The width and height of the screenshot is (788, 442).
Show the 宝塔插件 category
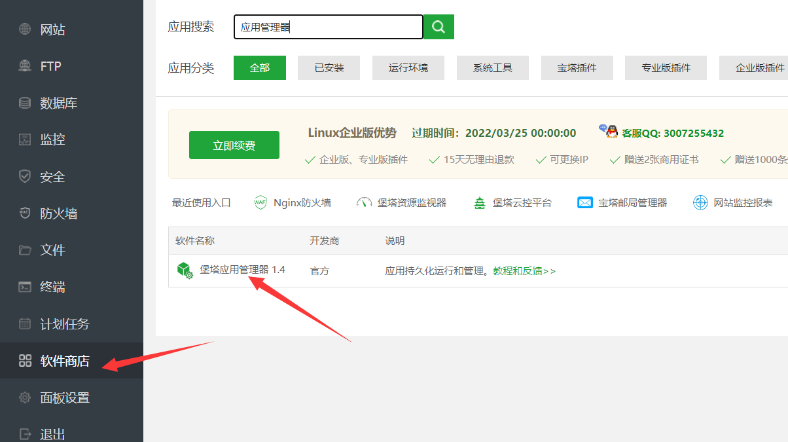point(577,67)
